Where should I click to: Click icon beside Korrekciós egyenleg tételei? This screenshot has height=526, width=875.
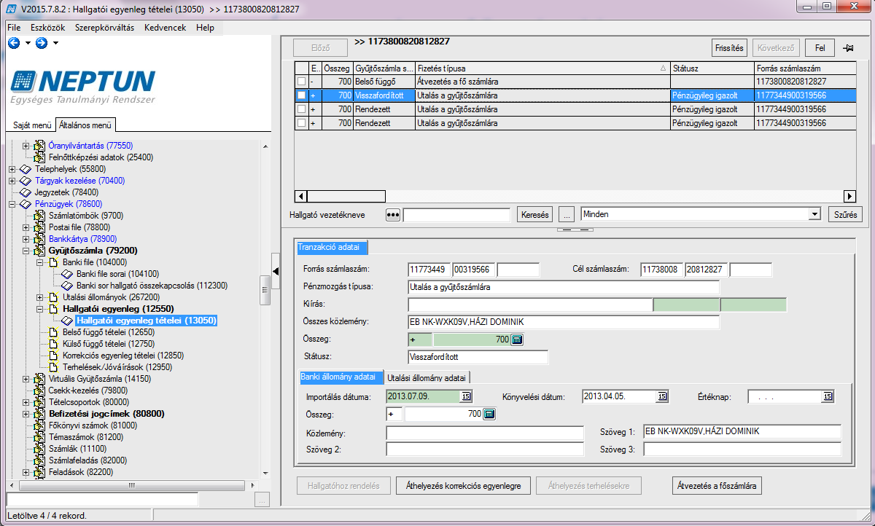click(53, 356)
